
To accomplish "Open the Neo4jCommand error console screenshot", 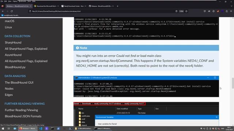I will [x=146, y=87].
